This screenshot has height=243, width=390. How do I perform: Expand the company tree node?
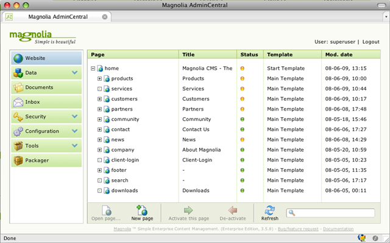(x=99, y=150)
